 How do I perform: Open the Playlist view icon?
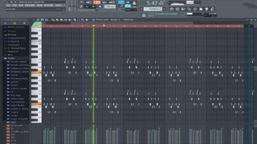(171, 9)
